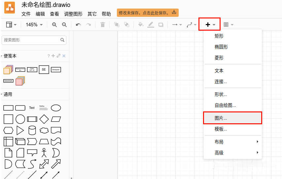
Task: Click the fill color bucket icon
Action: [x=141, y=24]
